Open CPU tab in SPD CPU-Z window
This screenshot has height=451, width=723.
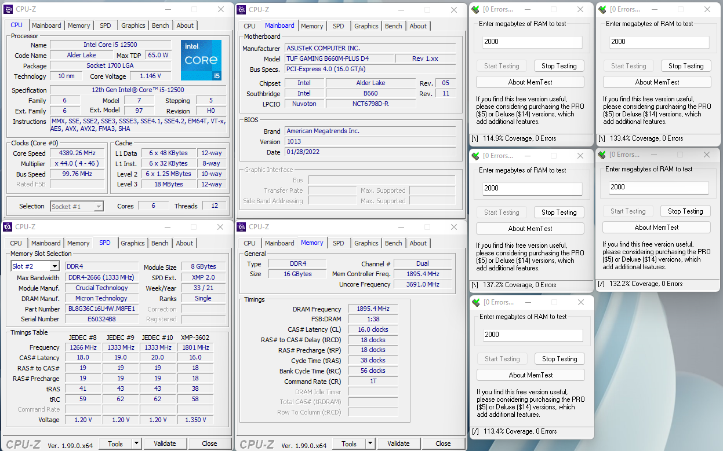point(16,243)
